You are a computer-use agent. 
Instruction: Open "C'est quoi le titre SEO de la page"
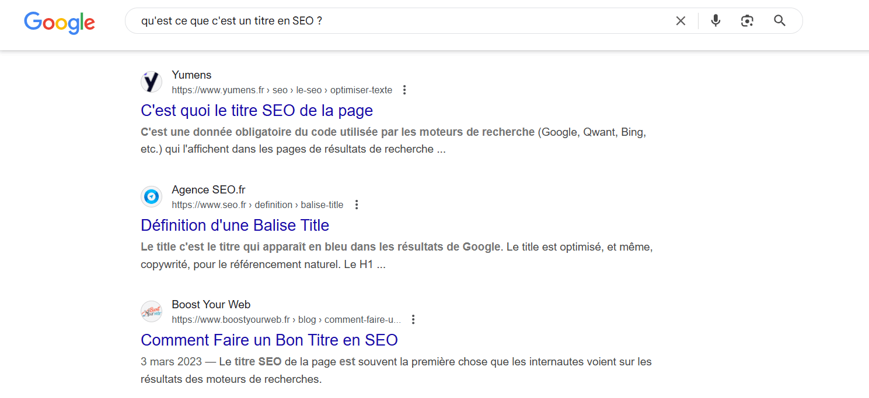[x=257, y=110]
